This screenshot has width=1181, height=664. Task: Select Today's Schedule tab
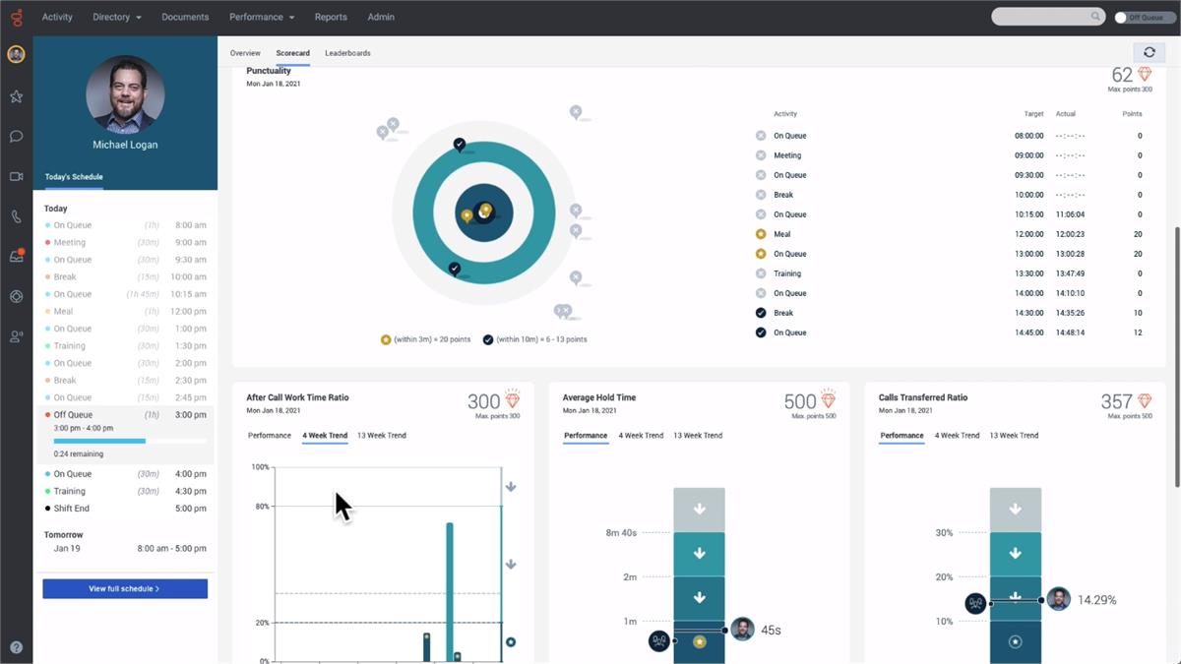tap(74, 177)
